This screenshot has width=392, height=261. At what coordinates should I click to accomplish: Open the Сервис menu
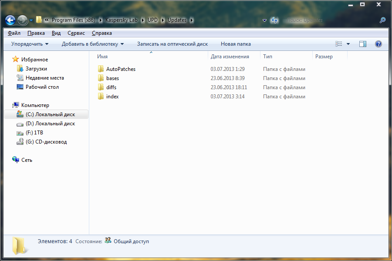tap(76, 33)
